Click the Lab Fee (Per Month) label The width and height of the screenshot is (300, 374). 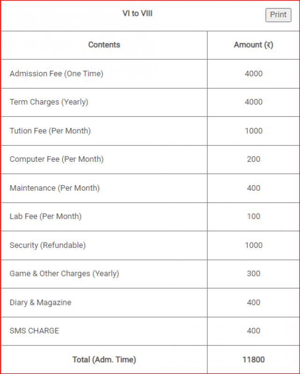click(45, 216)
